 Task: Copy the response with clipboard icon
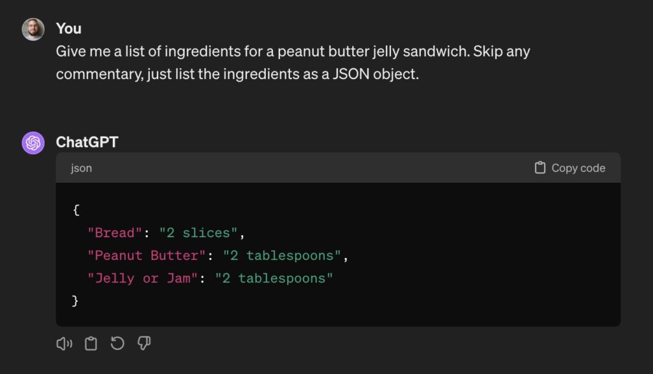pos(91,343)
